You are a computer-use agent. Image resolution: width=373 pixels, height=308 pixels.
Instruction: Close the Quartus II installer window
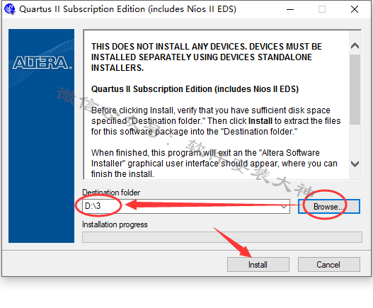coord(355,9)
